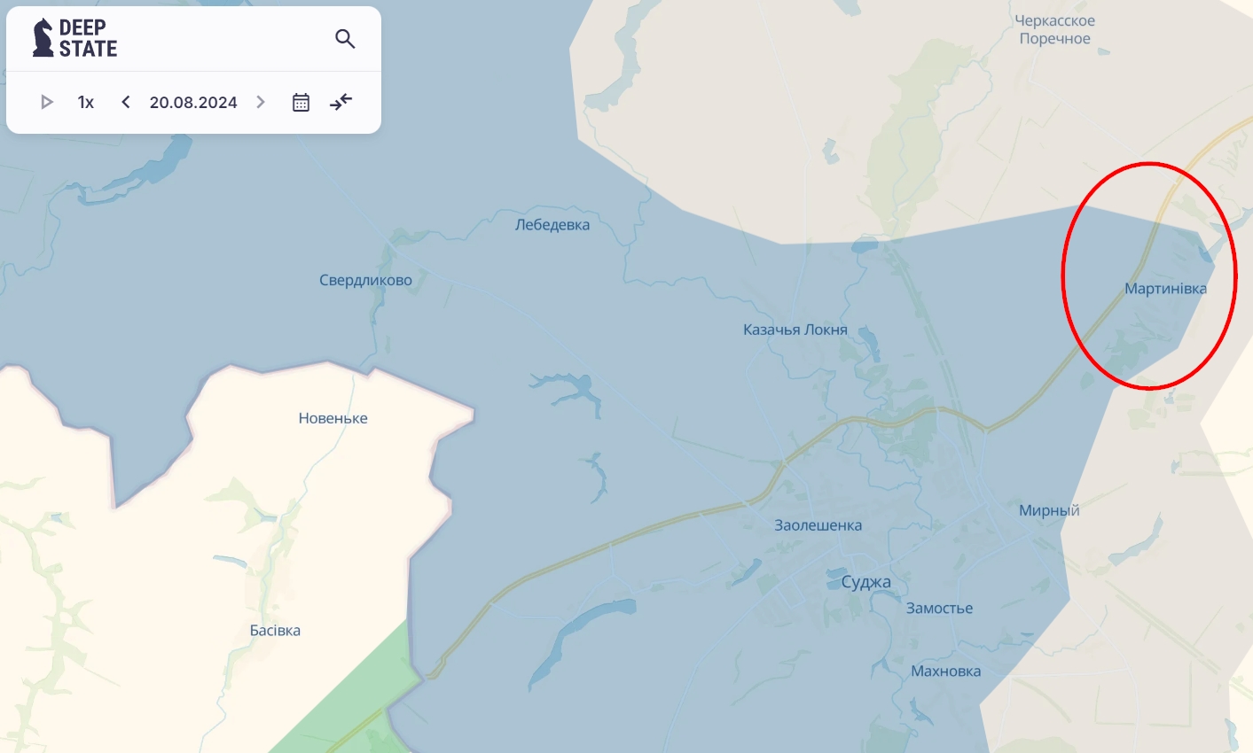The image size is (1253, 753).
Task: Select the Новеньке village label
Action: click(x=333, y=418)
